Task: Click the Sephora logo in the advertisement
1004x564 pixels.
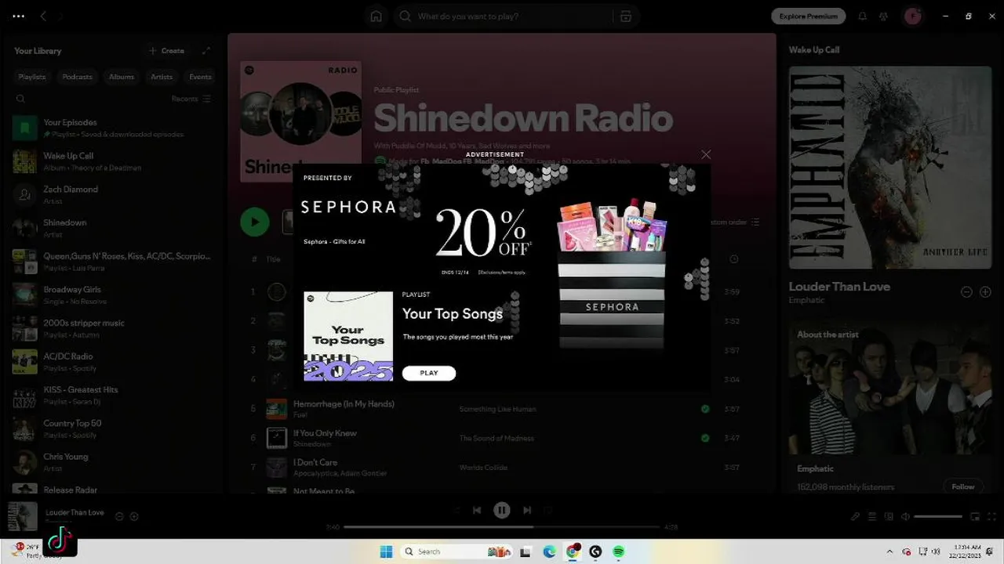Action: pyautogui.click(x=348, y=207)
